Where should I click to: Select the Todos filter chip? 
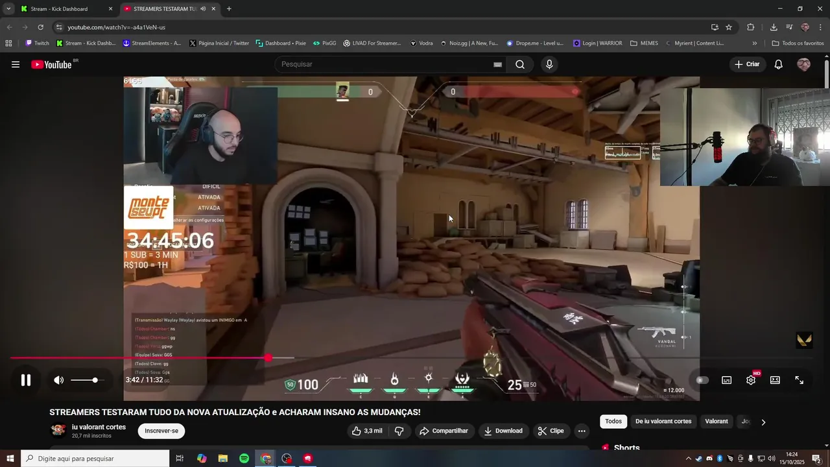tap(613, 422)
